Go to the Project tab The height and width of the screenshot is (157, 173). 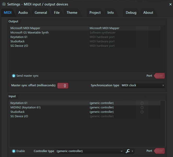click(x=95, y=12)
